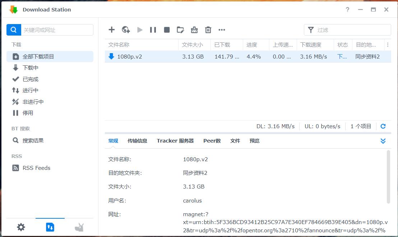Viewport: 398px width, 237px height.
Task: Clear completed downloads with the broom icon
Action: 194,30
